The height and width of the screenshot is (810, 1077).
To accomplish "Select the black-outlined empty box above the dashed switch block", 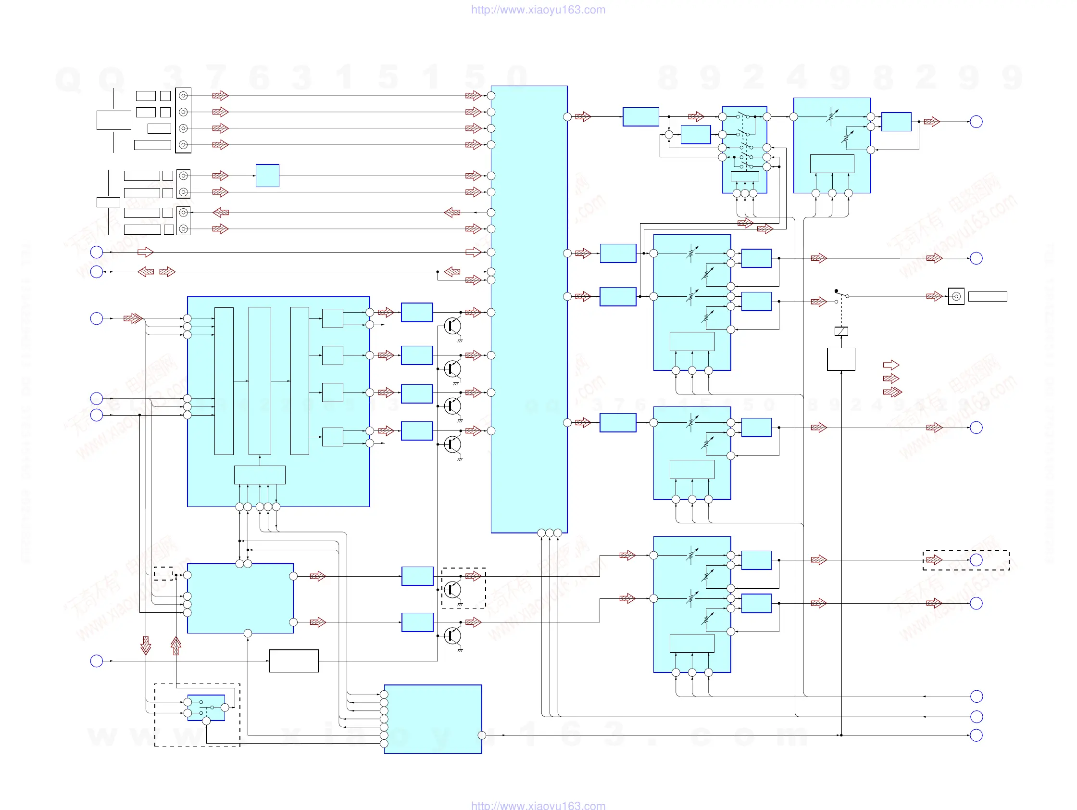I will (294, 661).
